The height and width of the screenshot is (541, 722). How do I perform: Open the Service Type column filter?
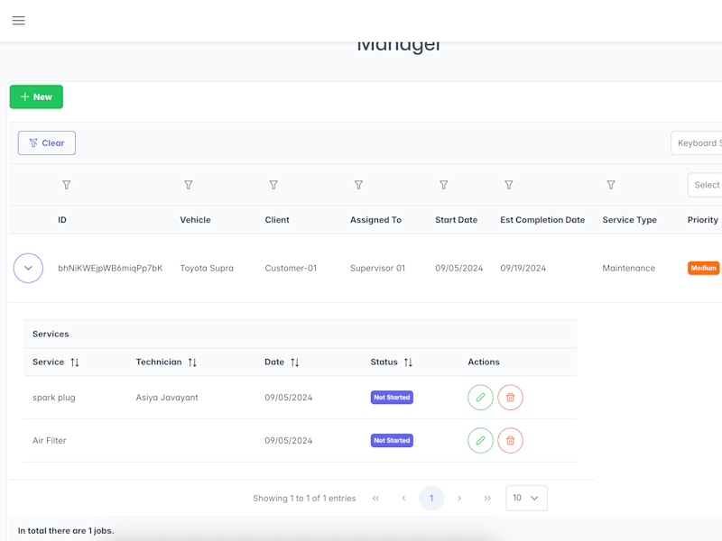(x=611, y=185)
